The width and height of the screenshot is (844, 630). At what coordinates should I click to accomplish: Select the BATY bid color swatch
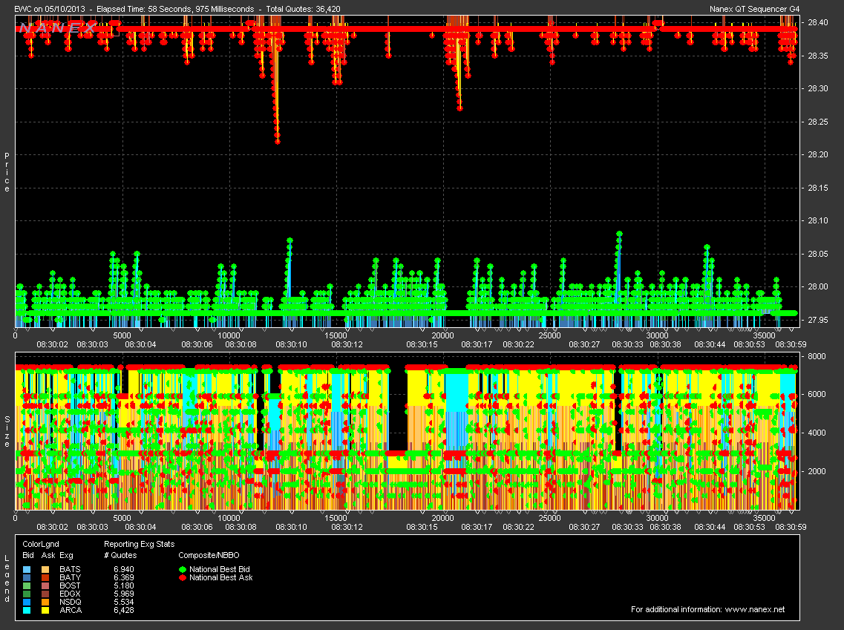click(x=27, y=577)
